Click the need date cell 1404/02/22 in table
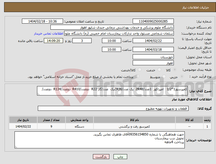 pos(23,126)
